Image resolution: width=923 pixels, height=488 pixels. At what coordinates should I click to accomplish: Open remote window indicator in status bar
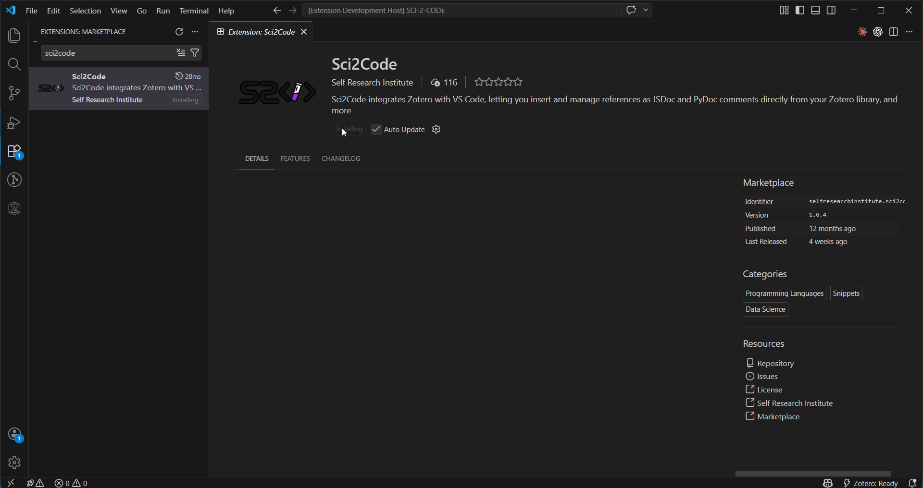click(11, 483)
